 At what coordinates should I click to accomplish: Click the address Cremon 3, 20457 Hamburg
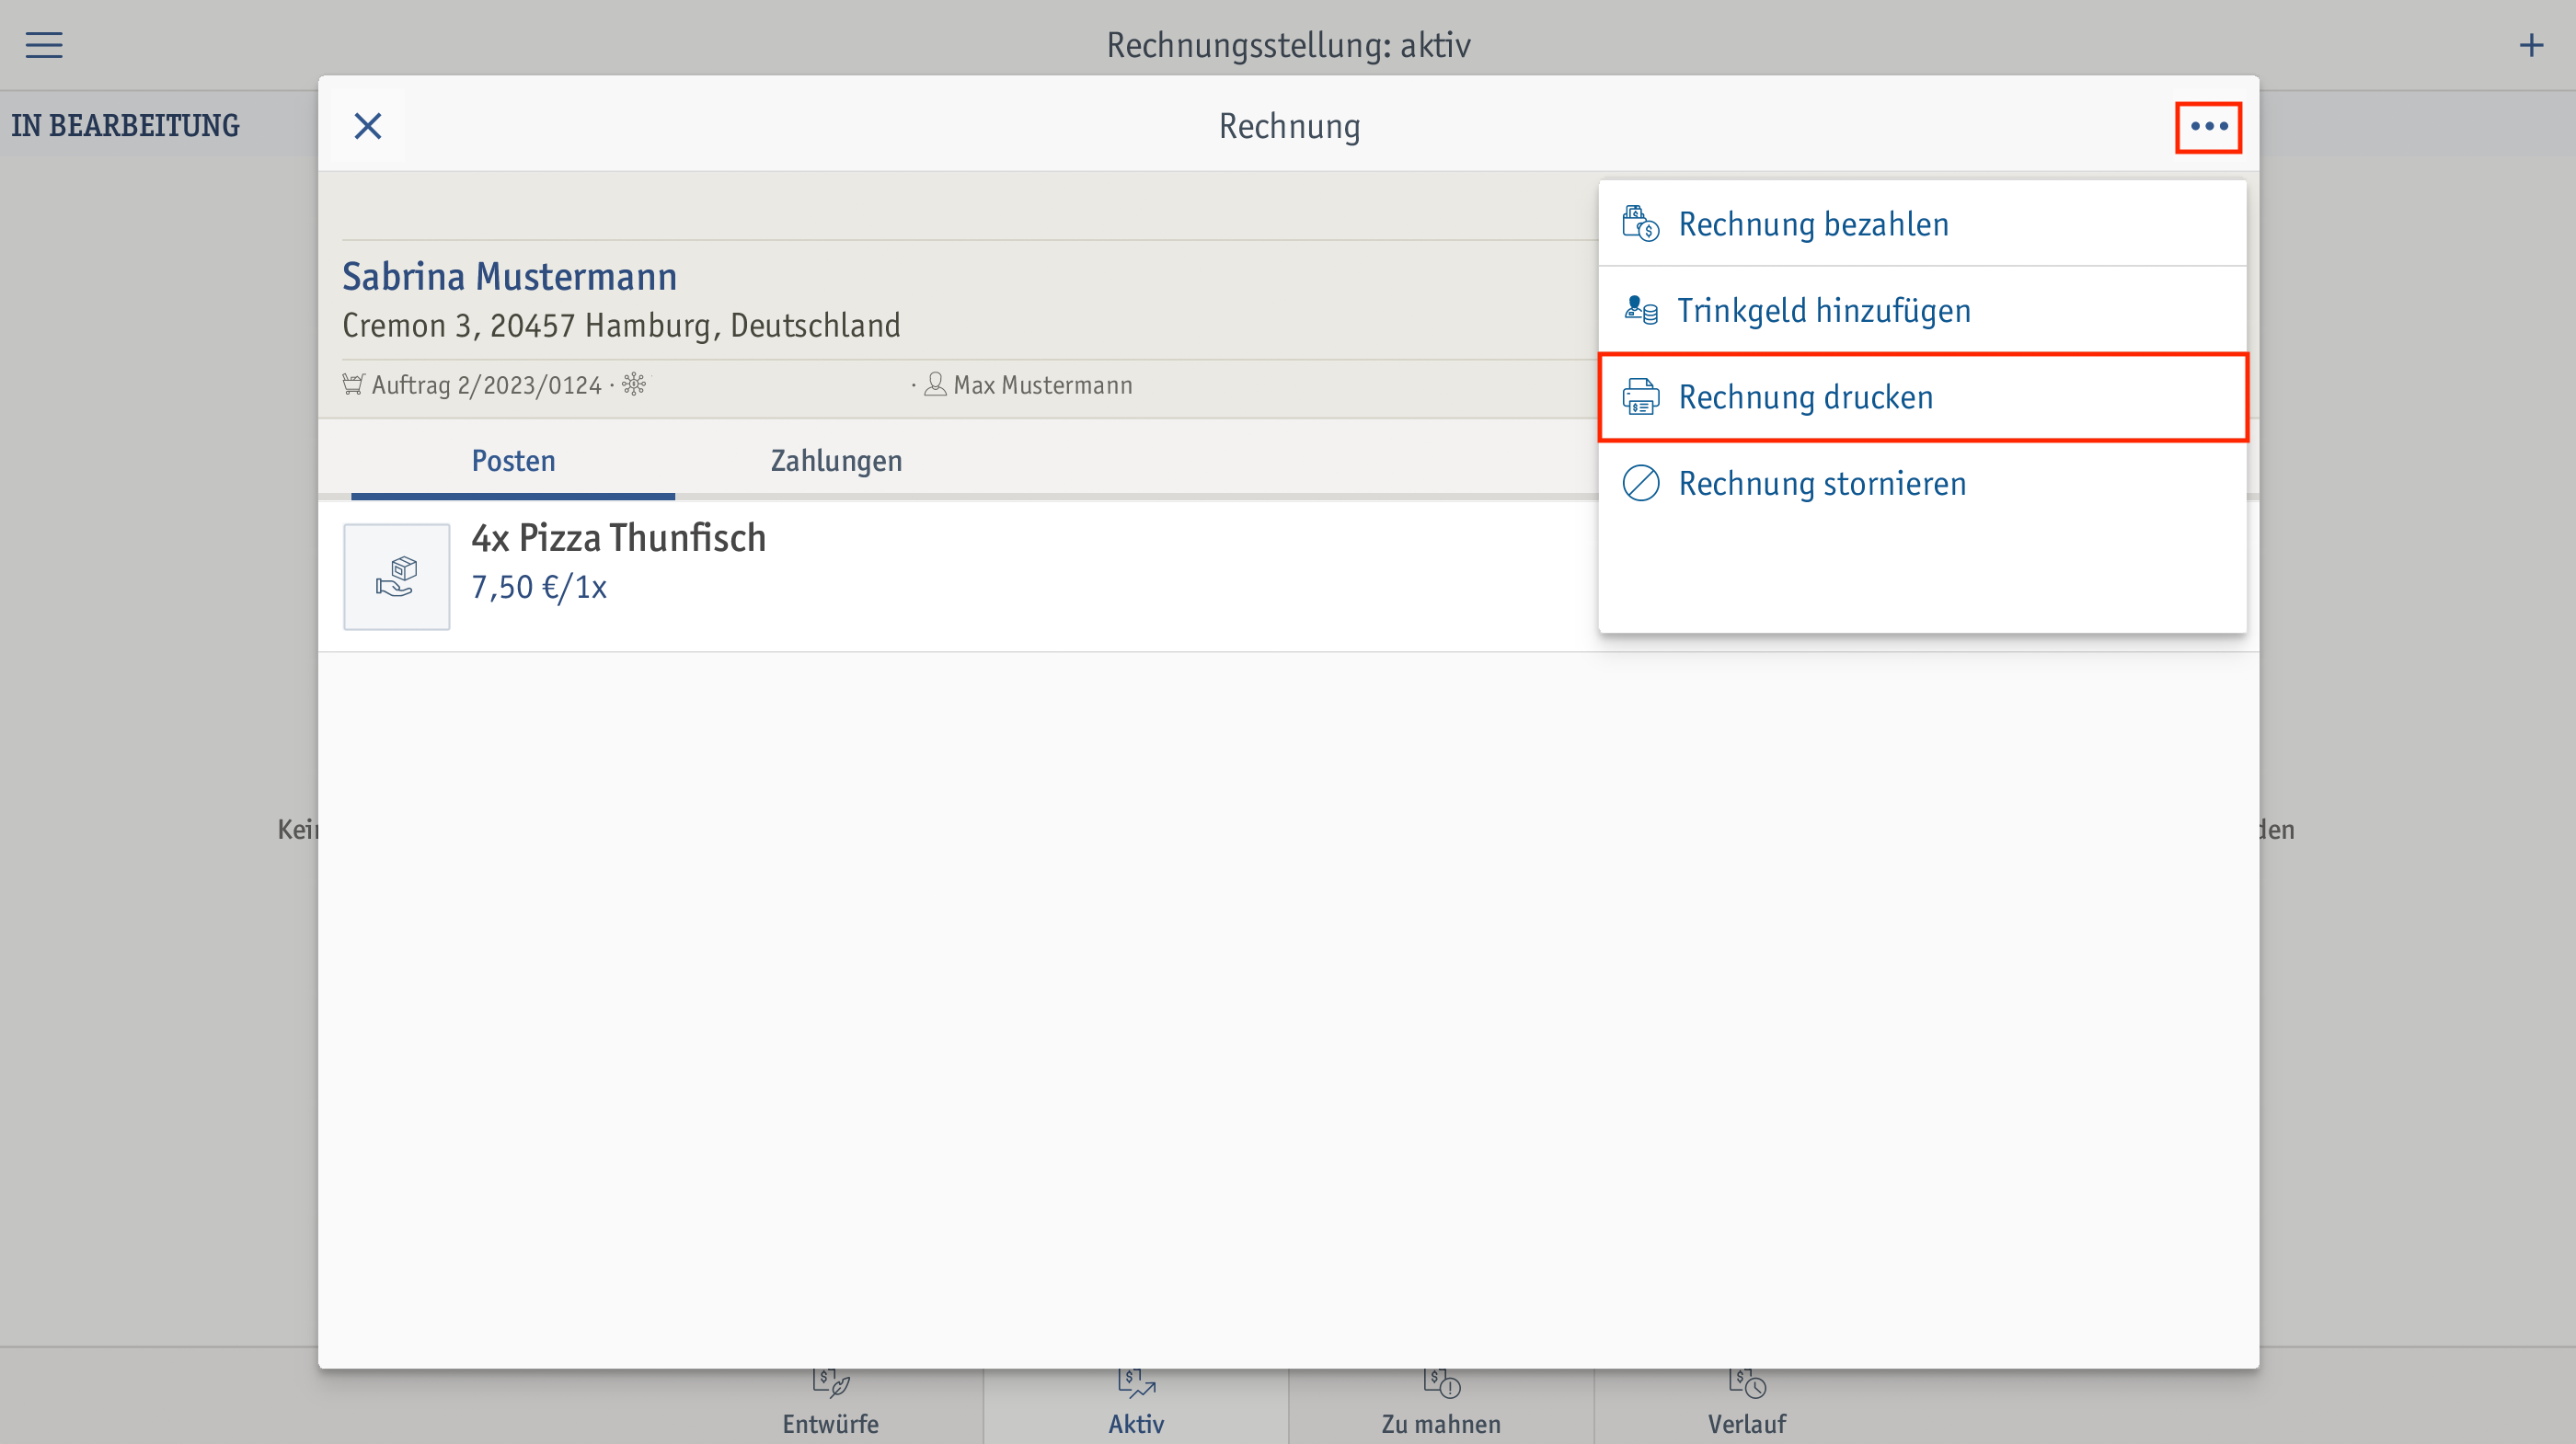click(621, 326)
